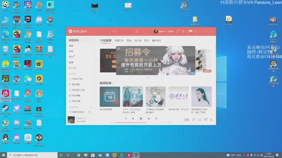Image resolution: width=282 pixels, height=158 pixels.
Task: Open Steam desktop icon
Action: click(x=6, y=110)
